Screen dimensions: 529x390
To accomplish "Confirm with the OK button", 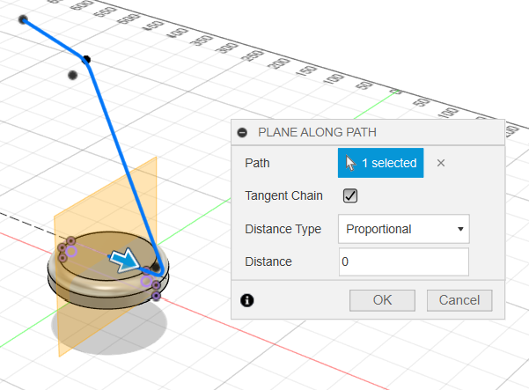I will tap(382, 300).
